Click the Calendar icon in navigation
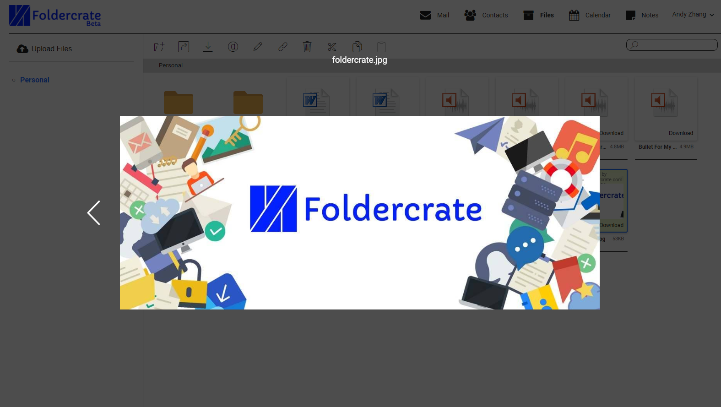 [x=574, y=15]
